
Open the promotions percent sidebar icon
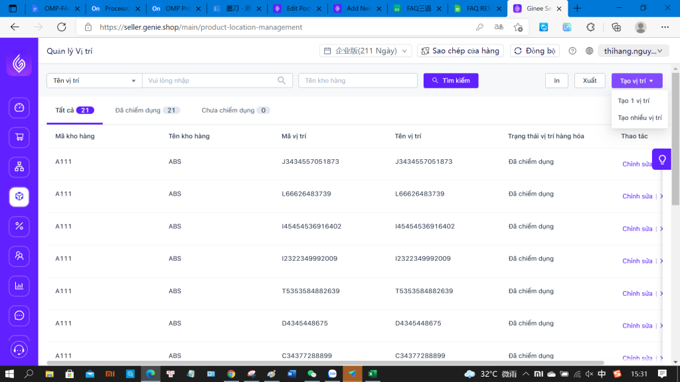click(19, 226)
